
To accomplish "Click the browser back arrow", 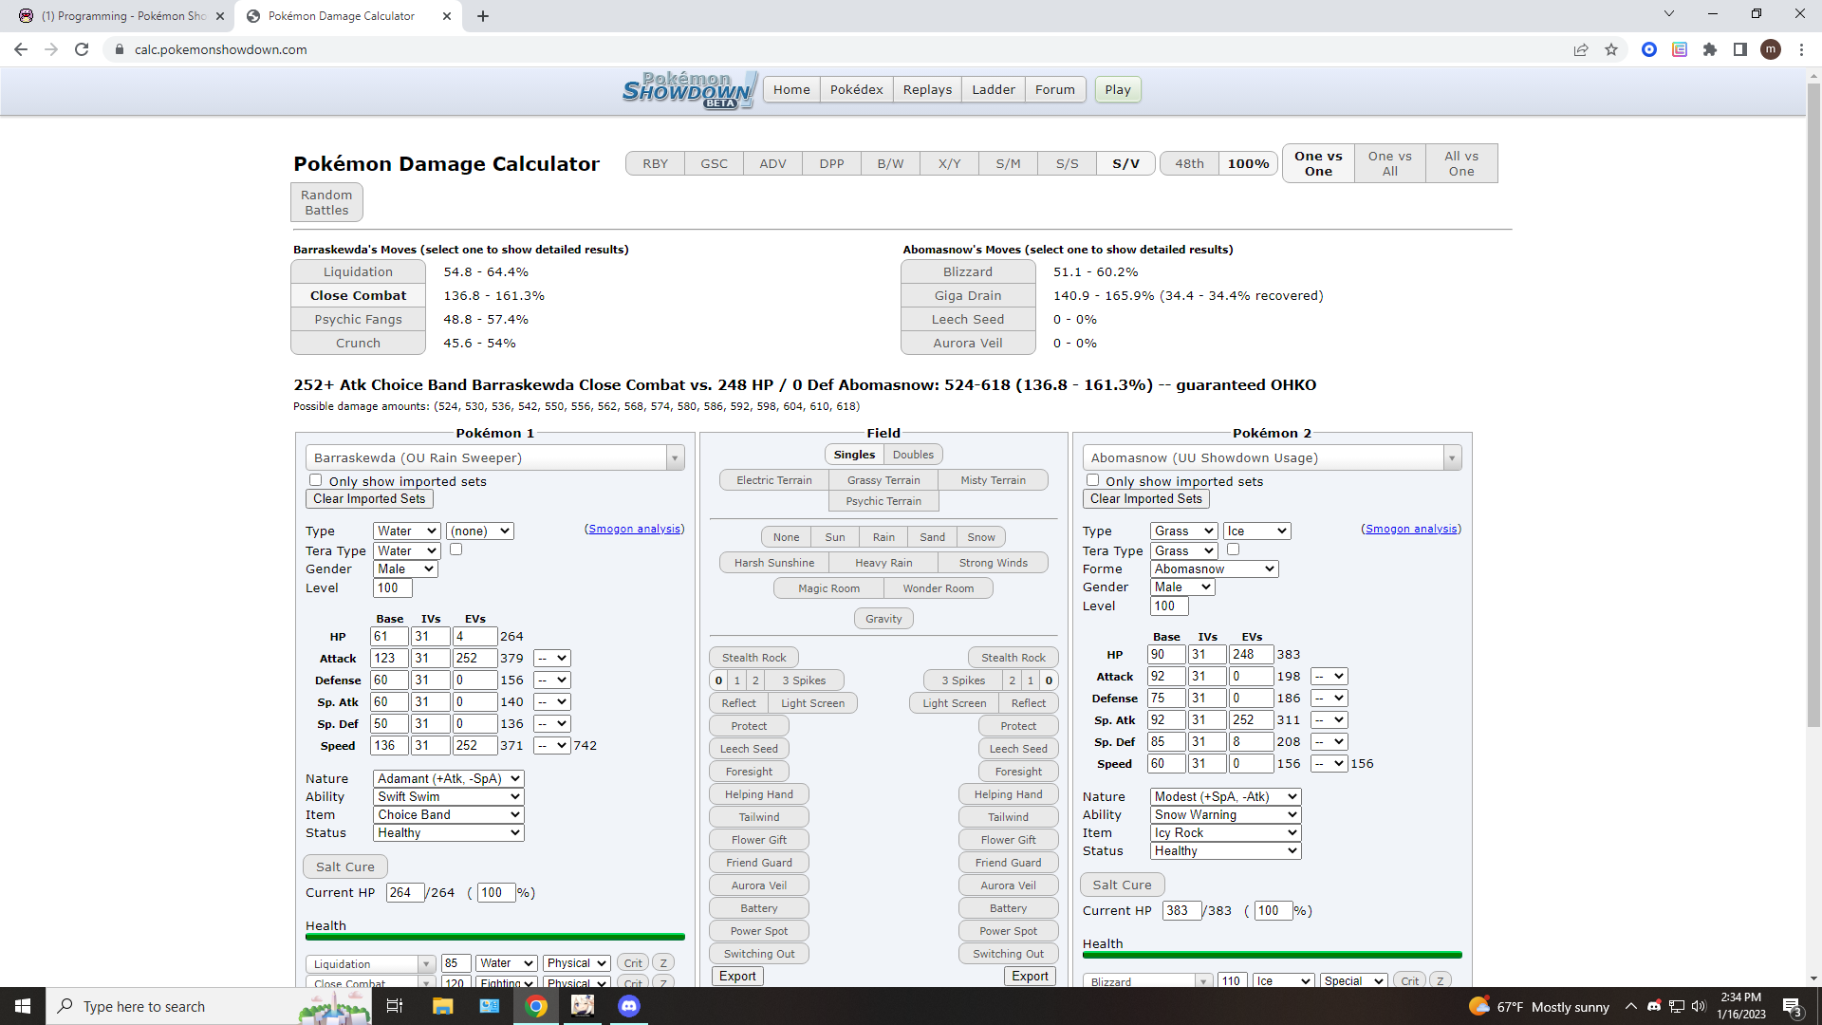I will pyautogui.click(x=21, y=49).
